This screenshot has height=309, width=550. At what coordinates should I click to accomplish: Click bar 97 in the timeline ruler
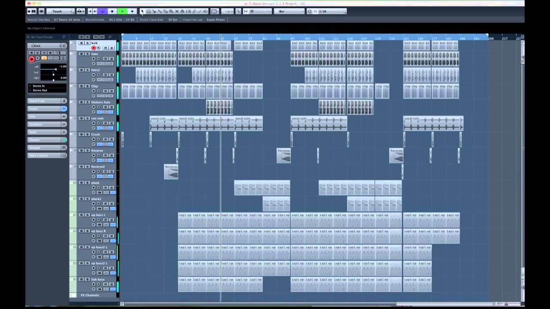click(x=292, y=38)
